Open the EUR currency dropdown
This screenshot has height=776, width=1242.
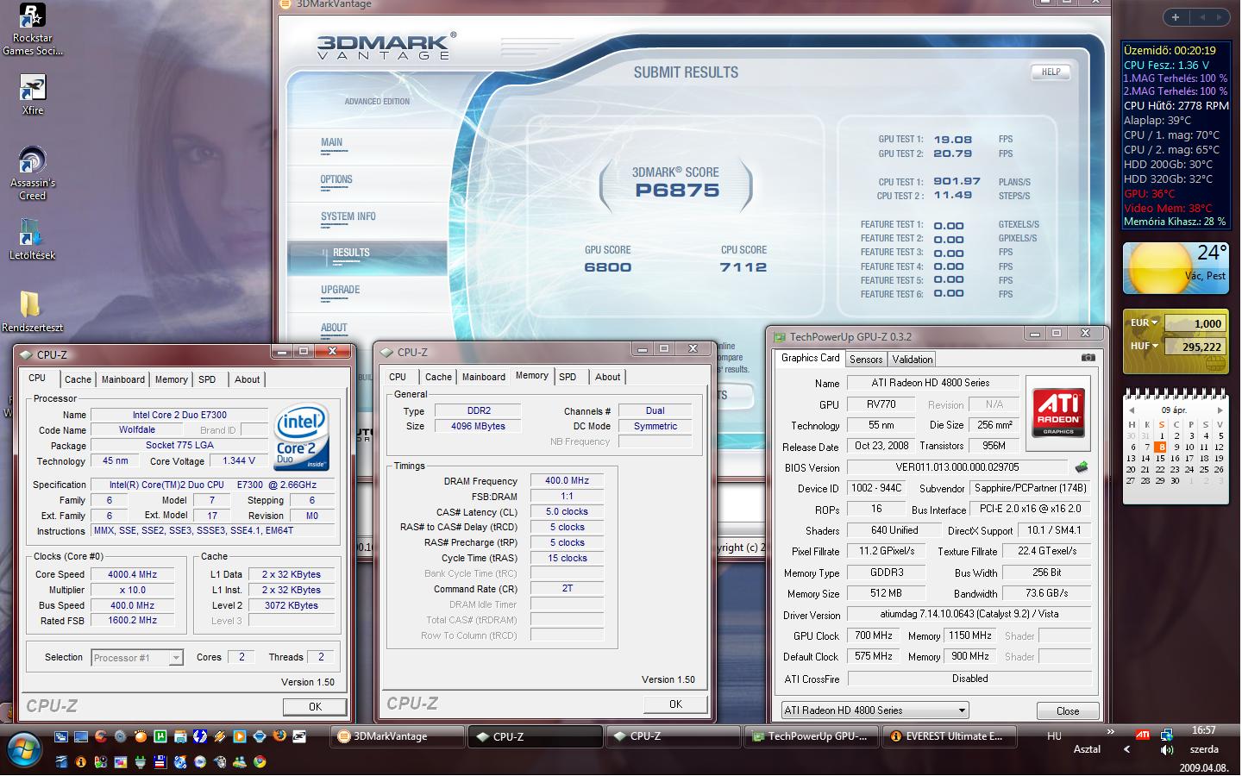point(1145,323)
